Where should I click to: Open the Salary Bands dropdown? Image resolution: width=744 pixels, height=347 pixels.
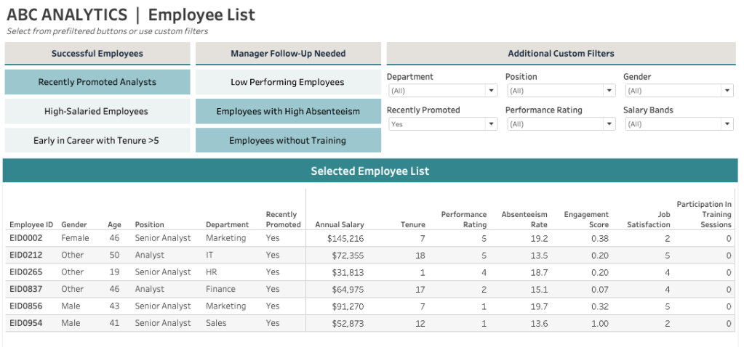click(678, 124)
